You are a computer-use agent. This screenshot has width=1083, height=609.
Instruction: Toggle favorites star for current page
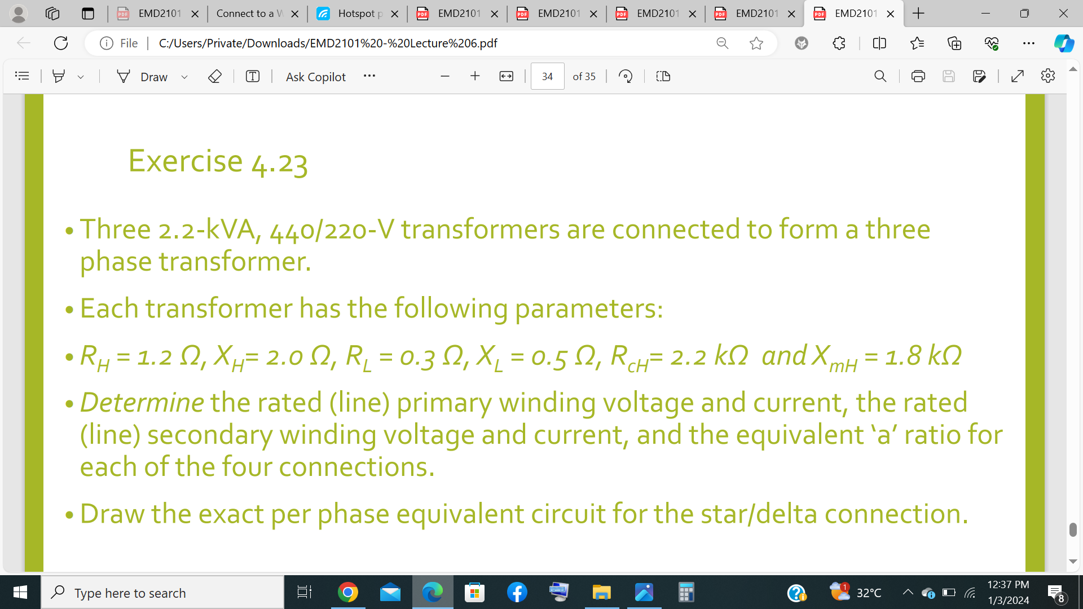pyautogui.click(x=758, y=42)
